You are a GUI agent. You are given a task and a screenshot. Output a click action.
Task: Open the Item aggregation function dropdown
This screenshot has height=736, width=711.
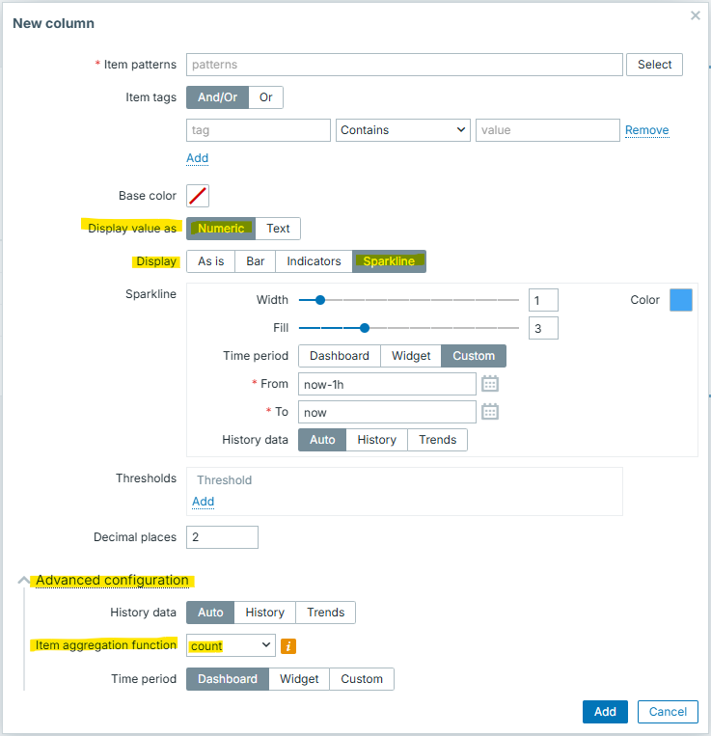click(231, 646)
